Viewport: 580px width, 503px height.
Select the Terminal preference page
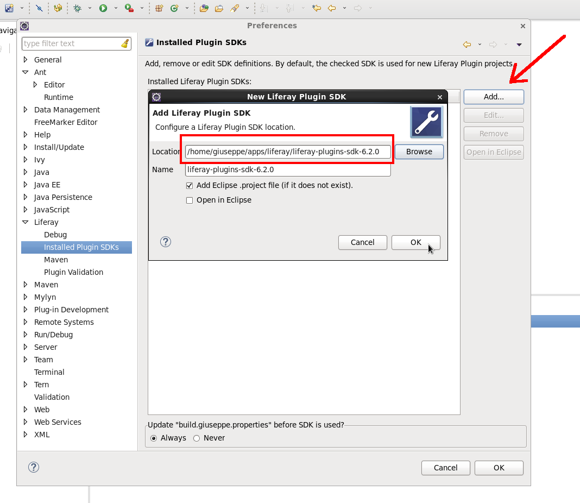tap(49, 372)
